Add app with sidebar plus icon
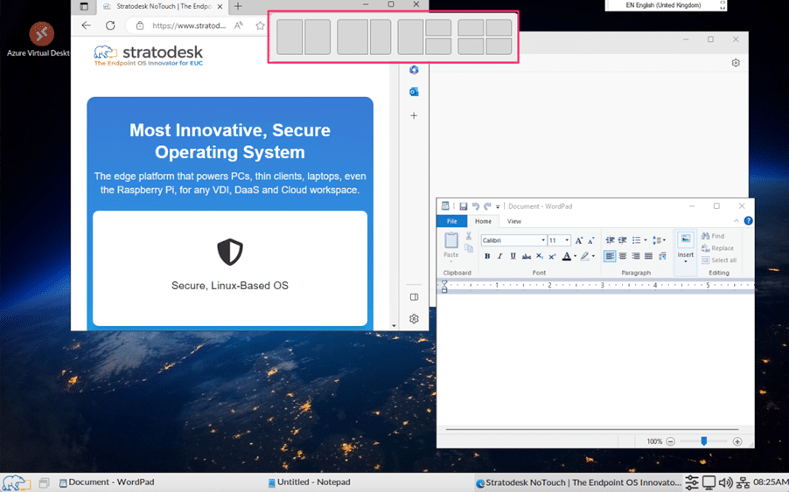This screenshot has height=492, width=789. click(x=414, y=115)
